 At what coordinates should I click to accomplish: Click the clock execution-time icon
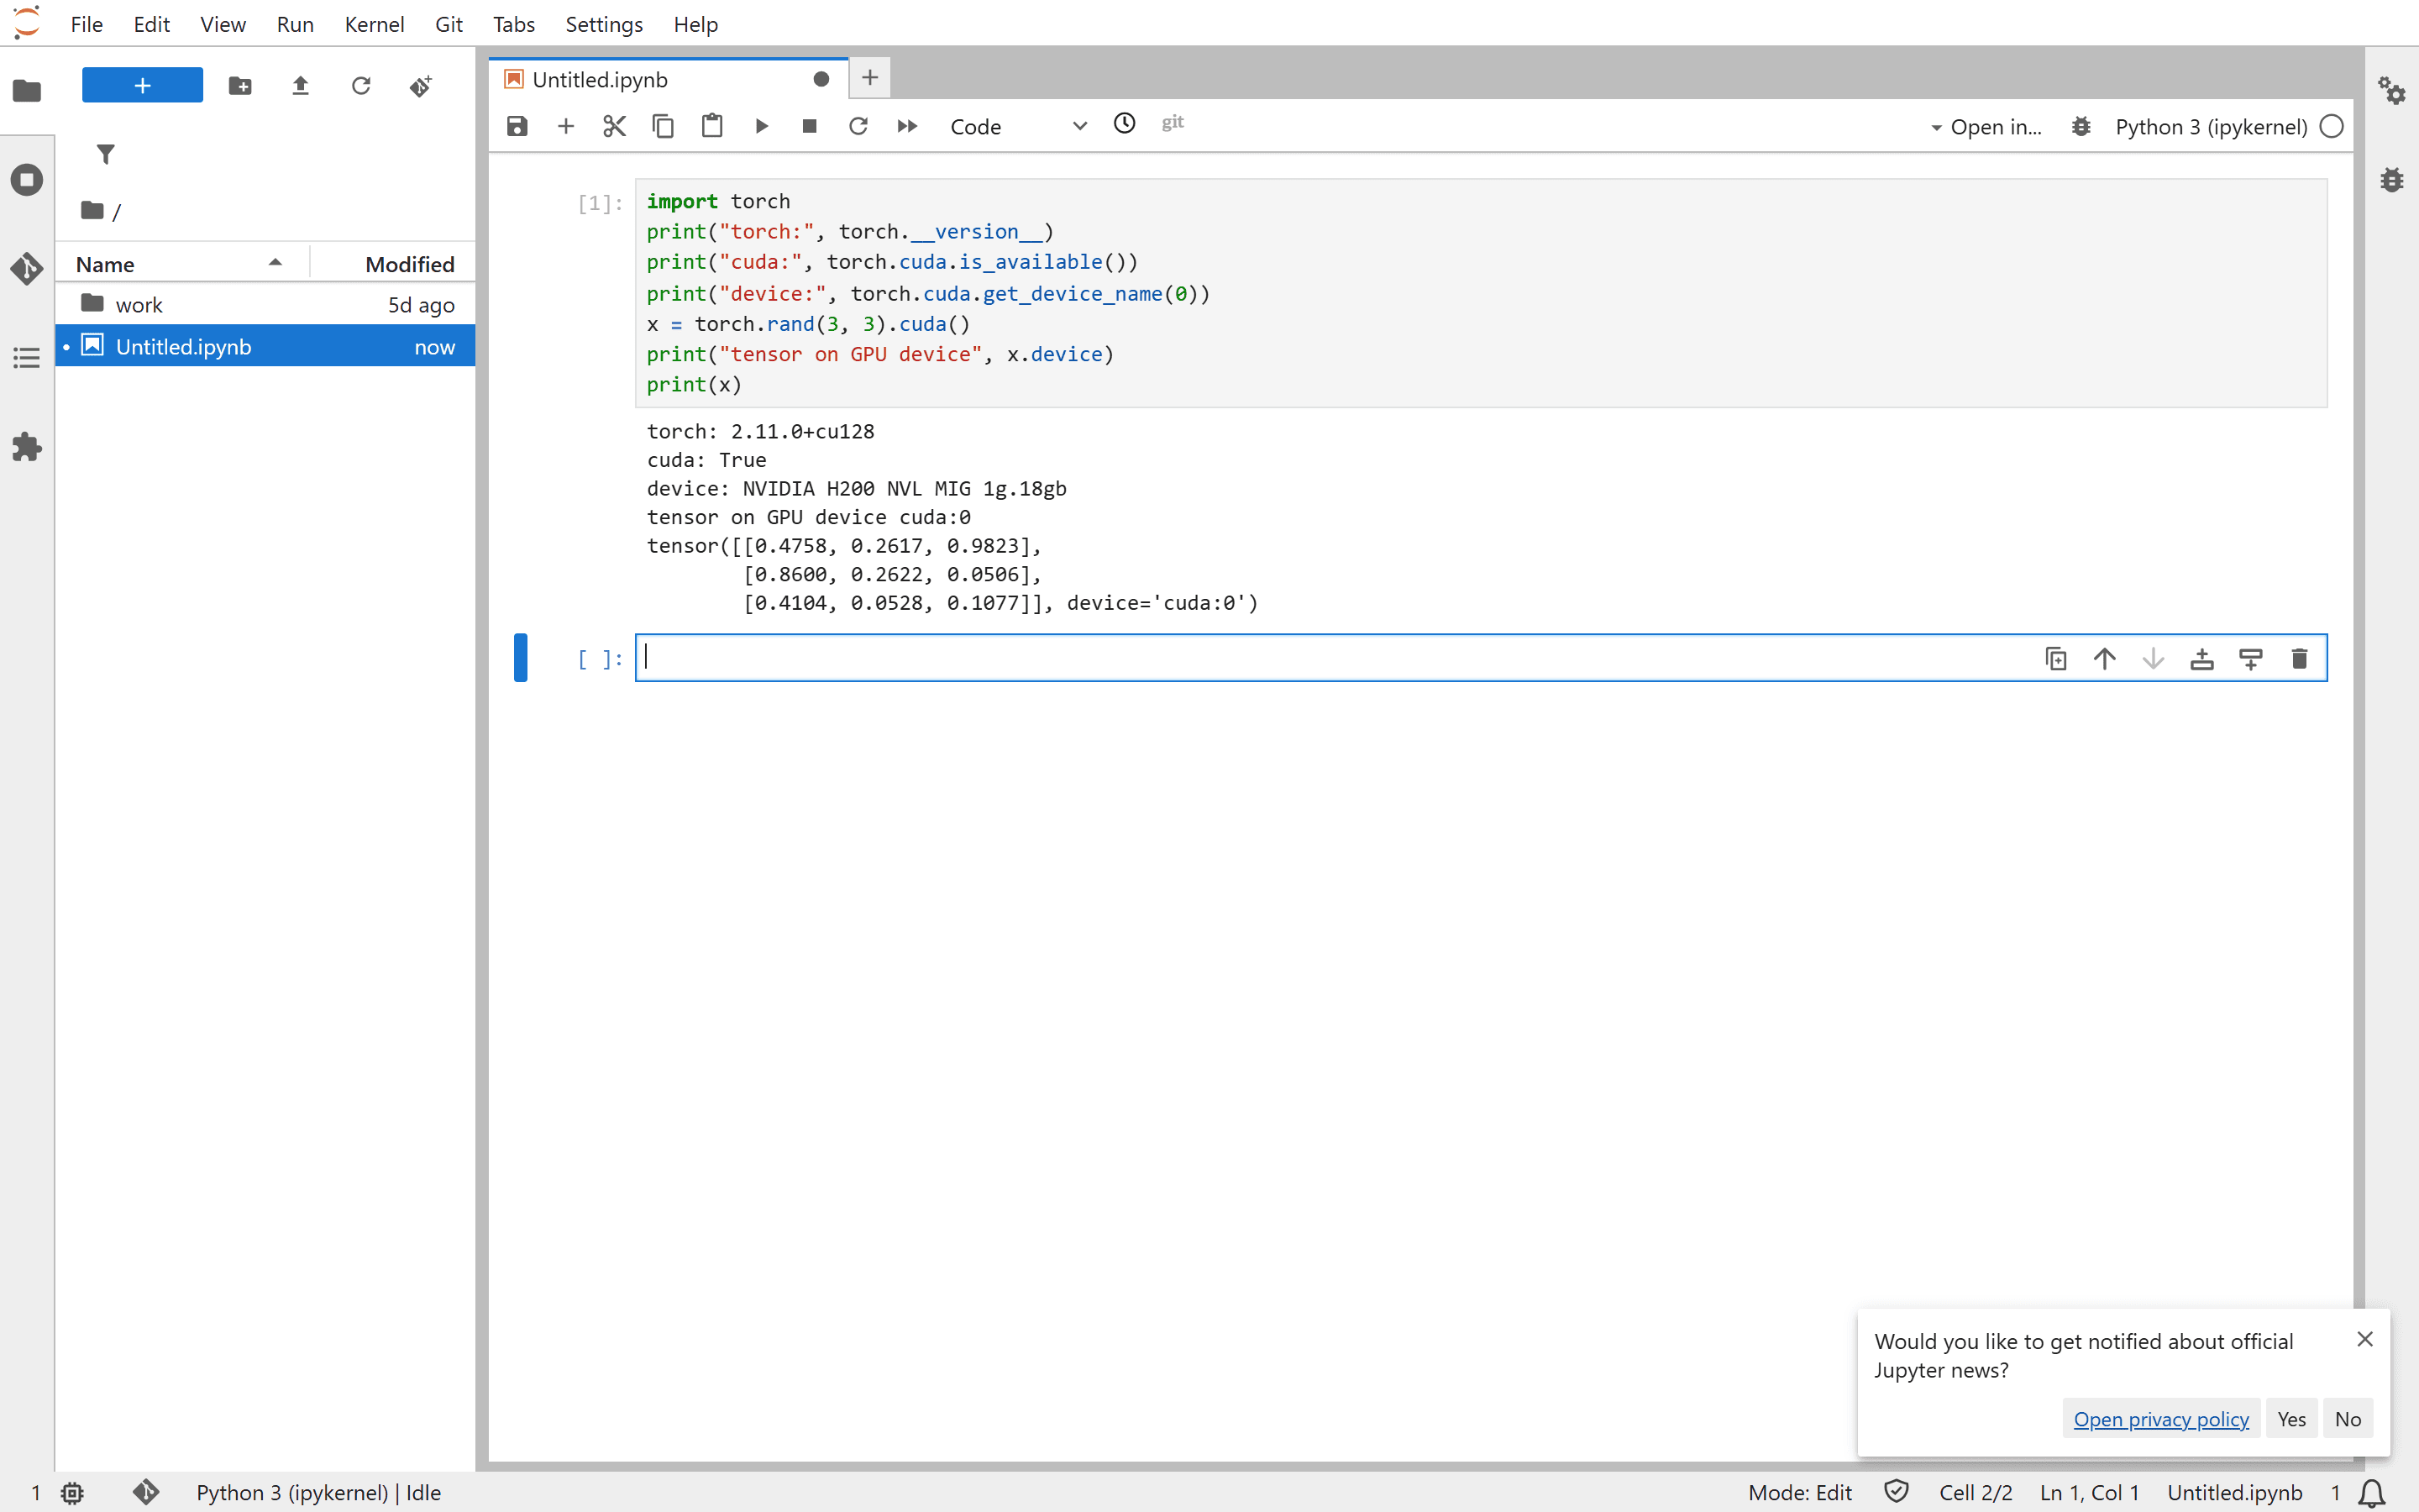pyautogui.click(x=1125, y=123)
